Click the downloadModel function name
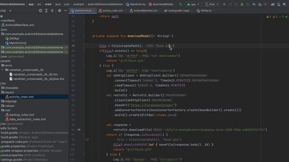This screenshot has height=162, width=289. (139, 36)
